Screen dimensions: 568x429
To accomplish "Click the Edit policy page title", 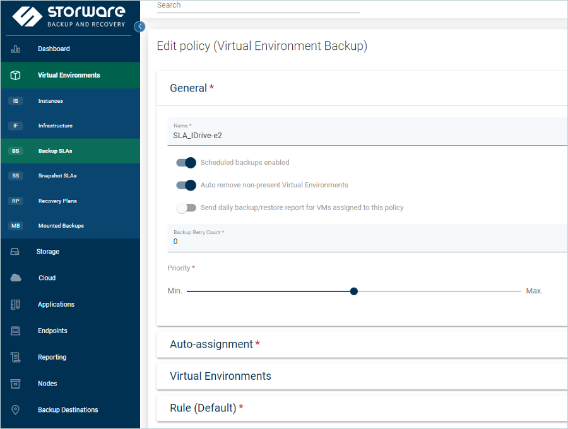I will [262, 46].
